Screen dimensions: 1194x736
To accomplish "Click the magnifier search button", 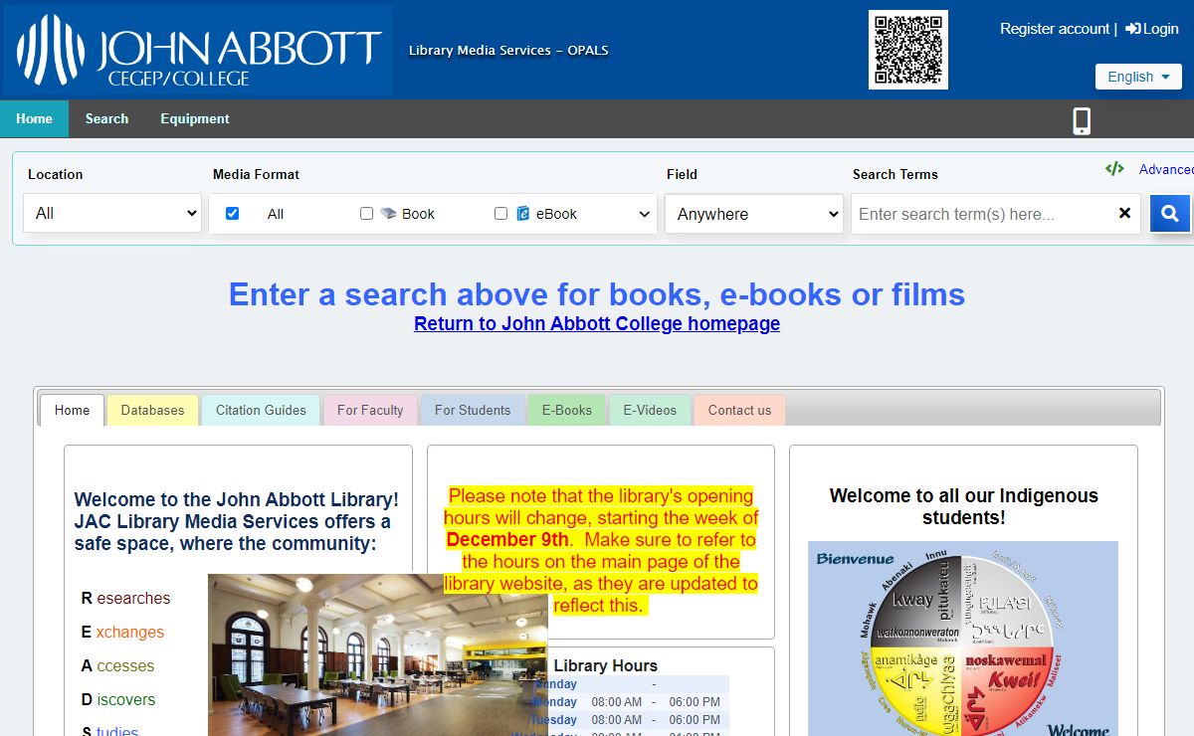I will [1170, 213].
